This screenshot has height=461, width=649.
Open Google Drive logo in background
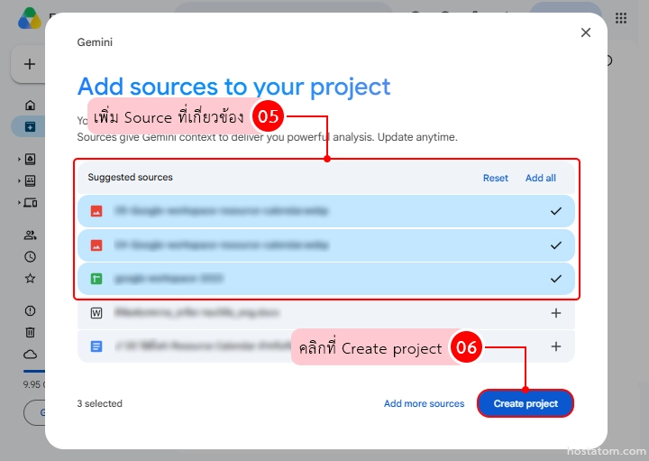tap(30, 19)
